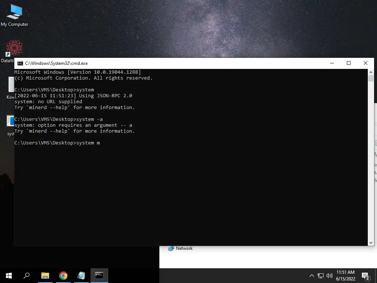Click the cmd.exe title bar icon
The width and height of the screenshot is (377, 283).
[x=20, y=63]
